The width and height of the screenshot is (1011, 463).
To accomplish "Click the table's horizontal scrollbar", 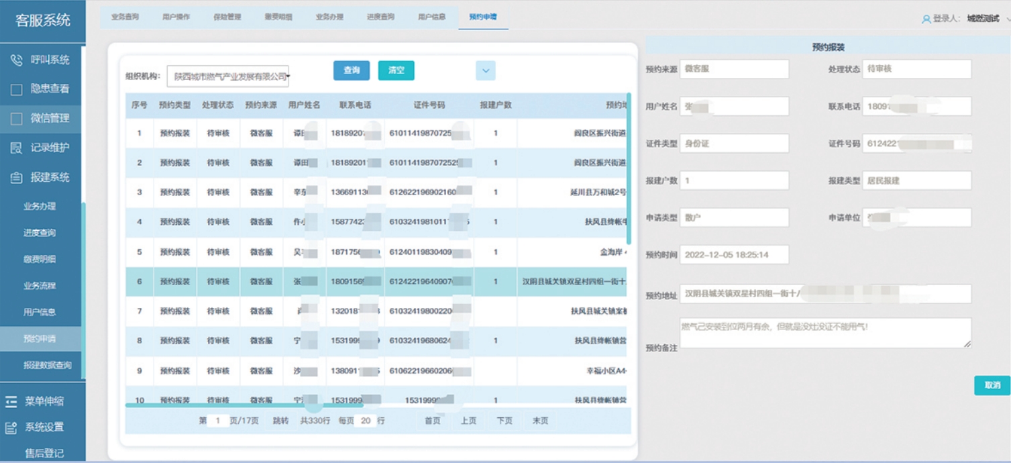I will (244, 405).
